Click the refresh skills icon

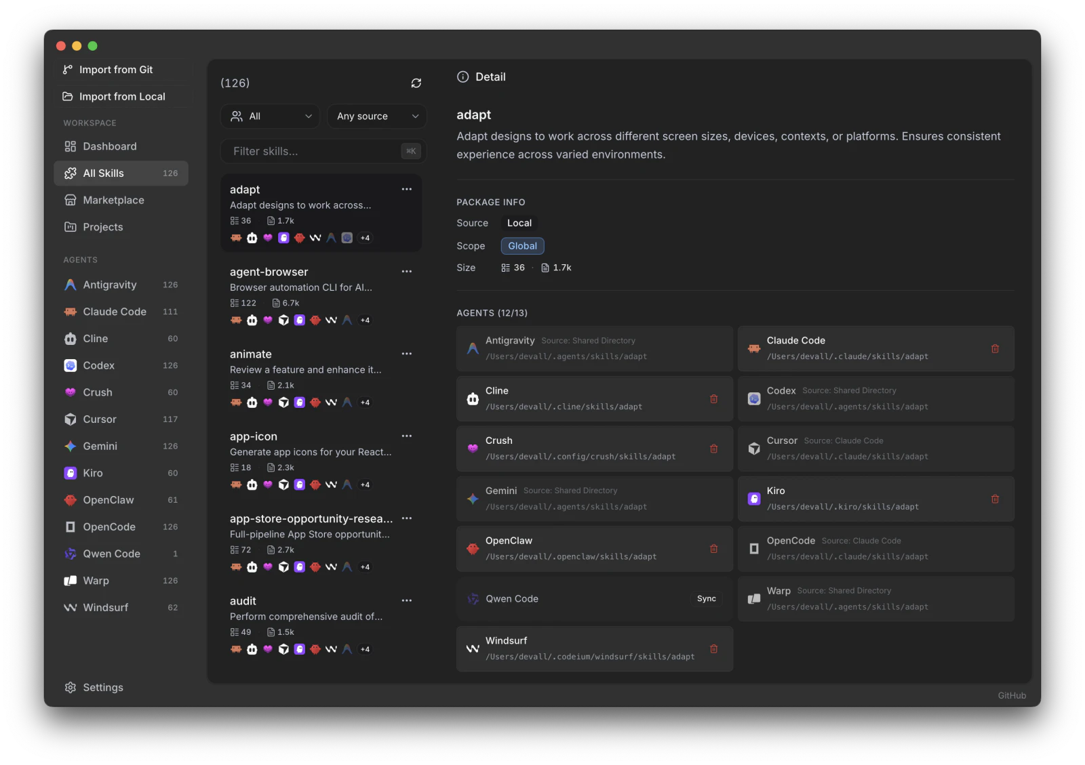(x=416, y=83)
